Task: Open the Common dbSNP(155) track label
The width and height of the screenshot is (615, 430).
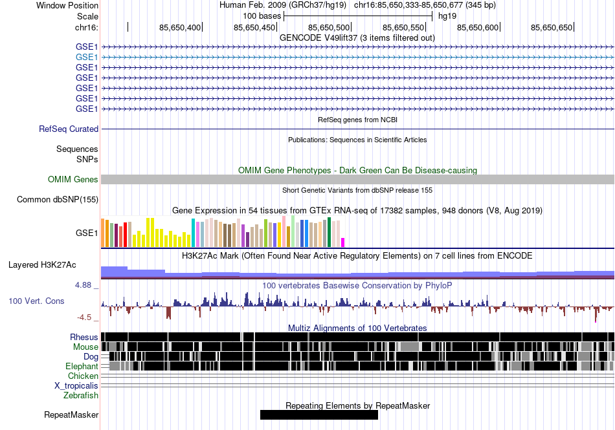Action: (58, 199)
